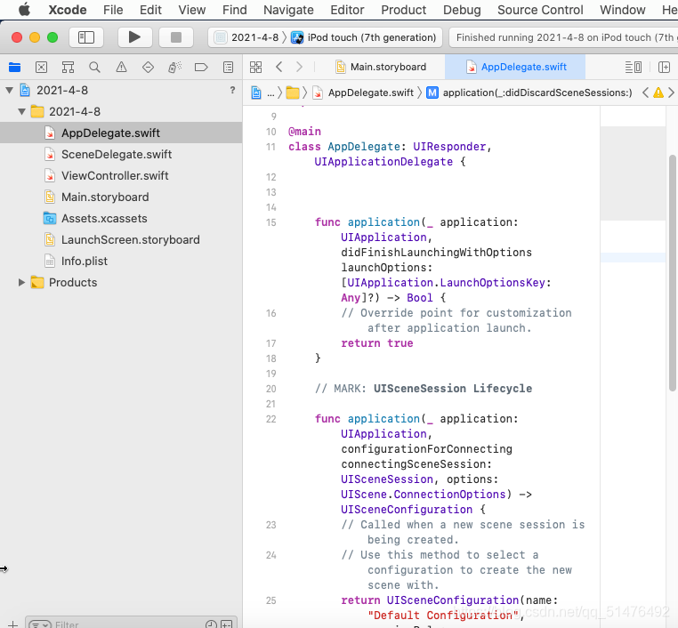This screenshot has width=678, height=628.
Task: Click AppDelegate.swift in the jump bar
Action: (x=363, y=93)
